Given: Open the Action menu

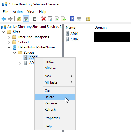Looking at the screenshot, I should pyautogui.click(x=18, y=12).
